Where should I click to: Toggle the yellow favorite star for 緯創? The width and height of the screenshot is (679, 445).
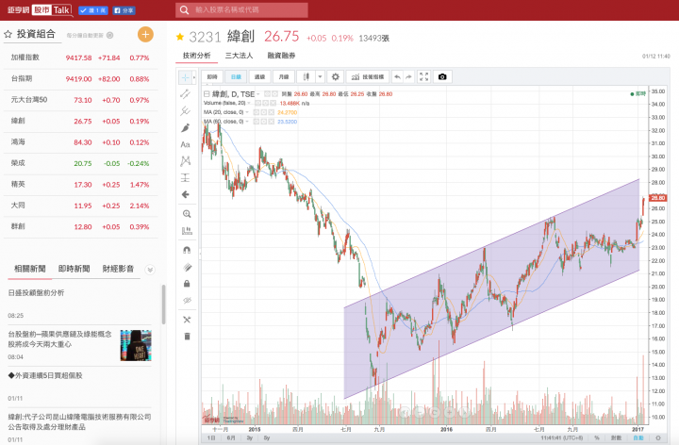tap(180, 37)
